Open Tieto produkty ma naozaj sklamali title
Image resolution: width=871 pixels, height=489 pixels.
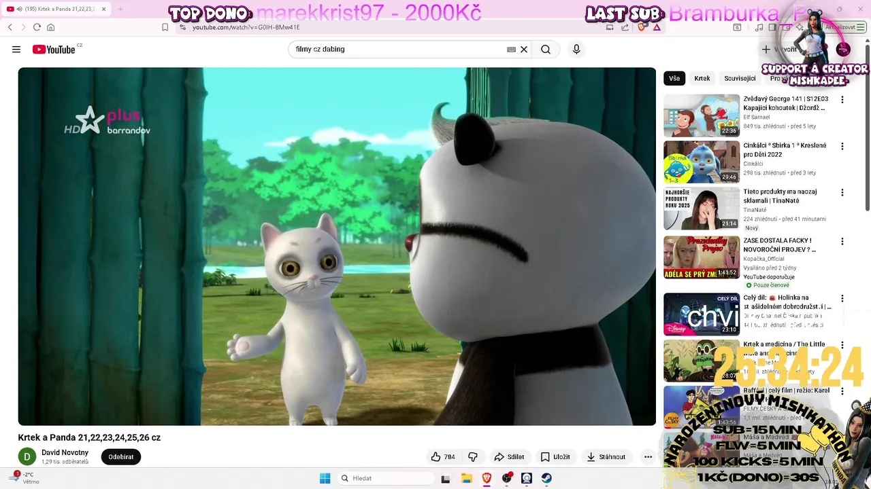[780, 196]
